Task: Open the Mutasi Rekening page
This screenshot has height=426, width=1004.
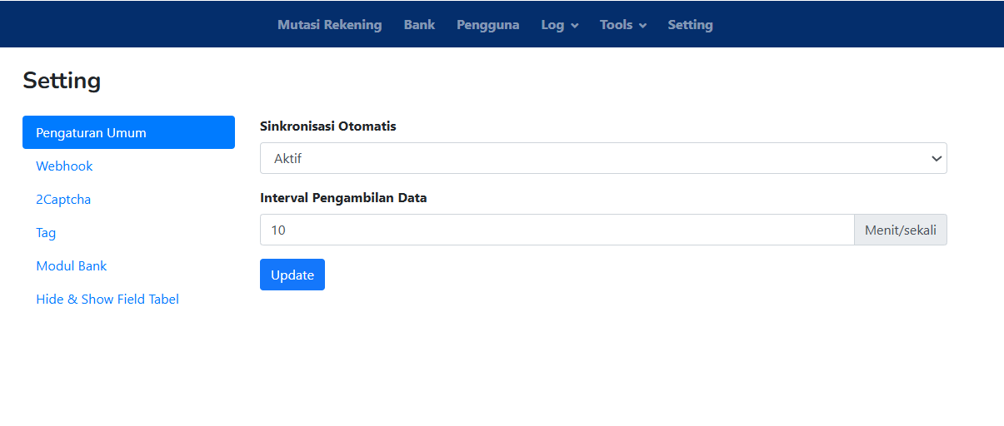Action: [x=329, y=25]
